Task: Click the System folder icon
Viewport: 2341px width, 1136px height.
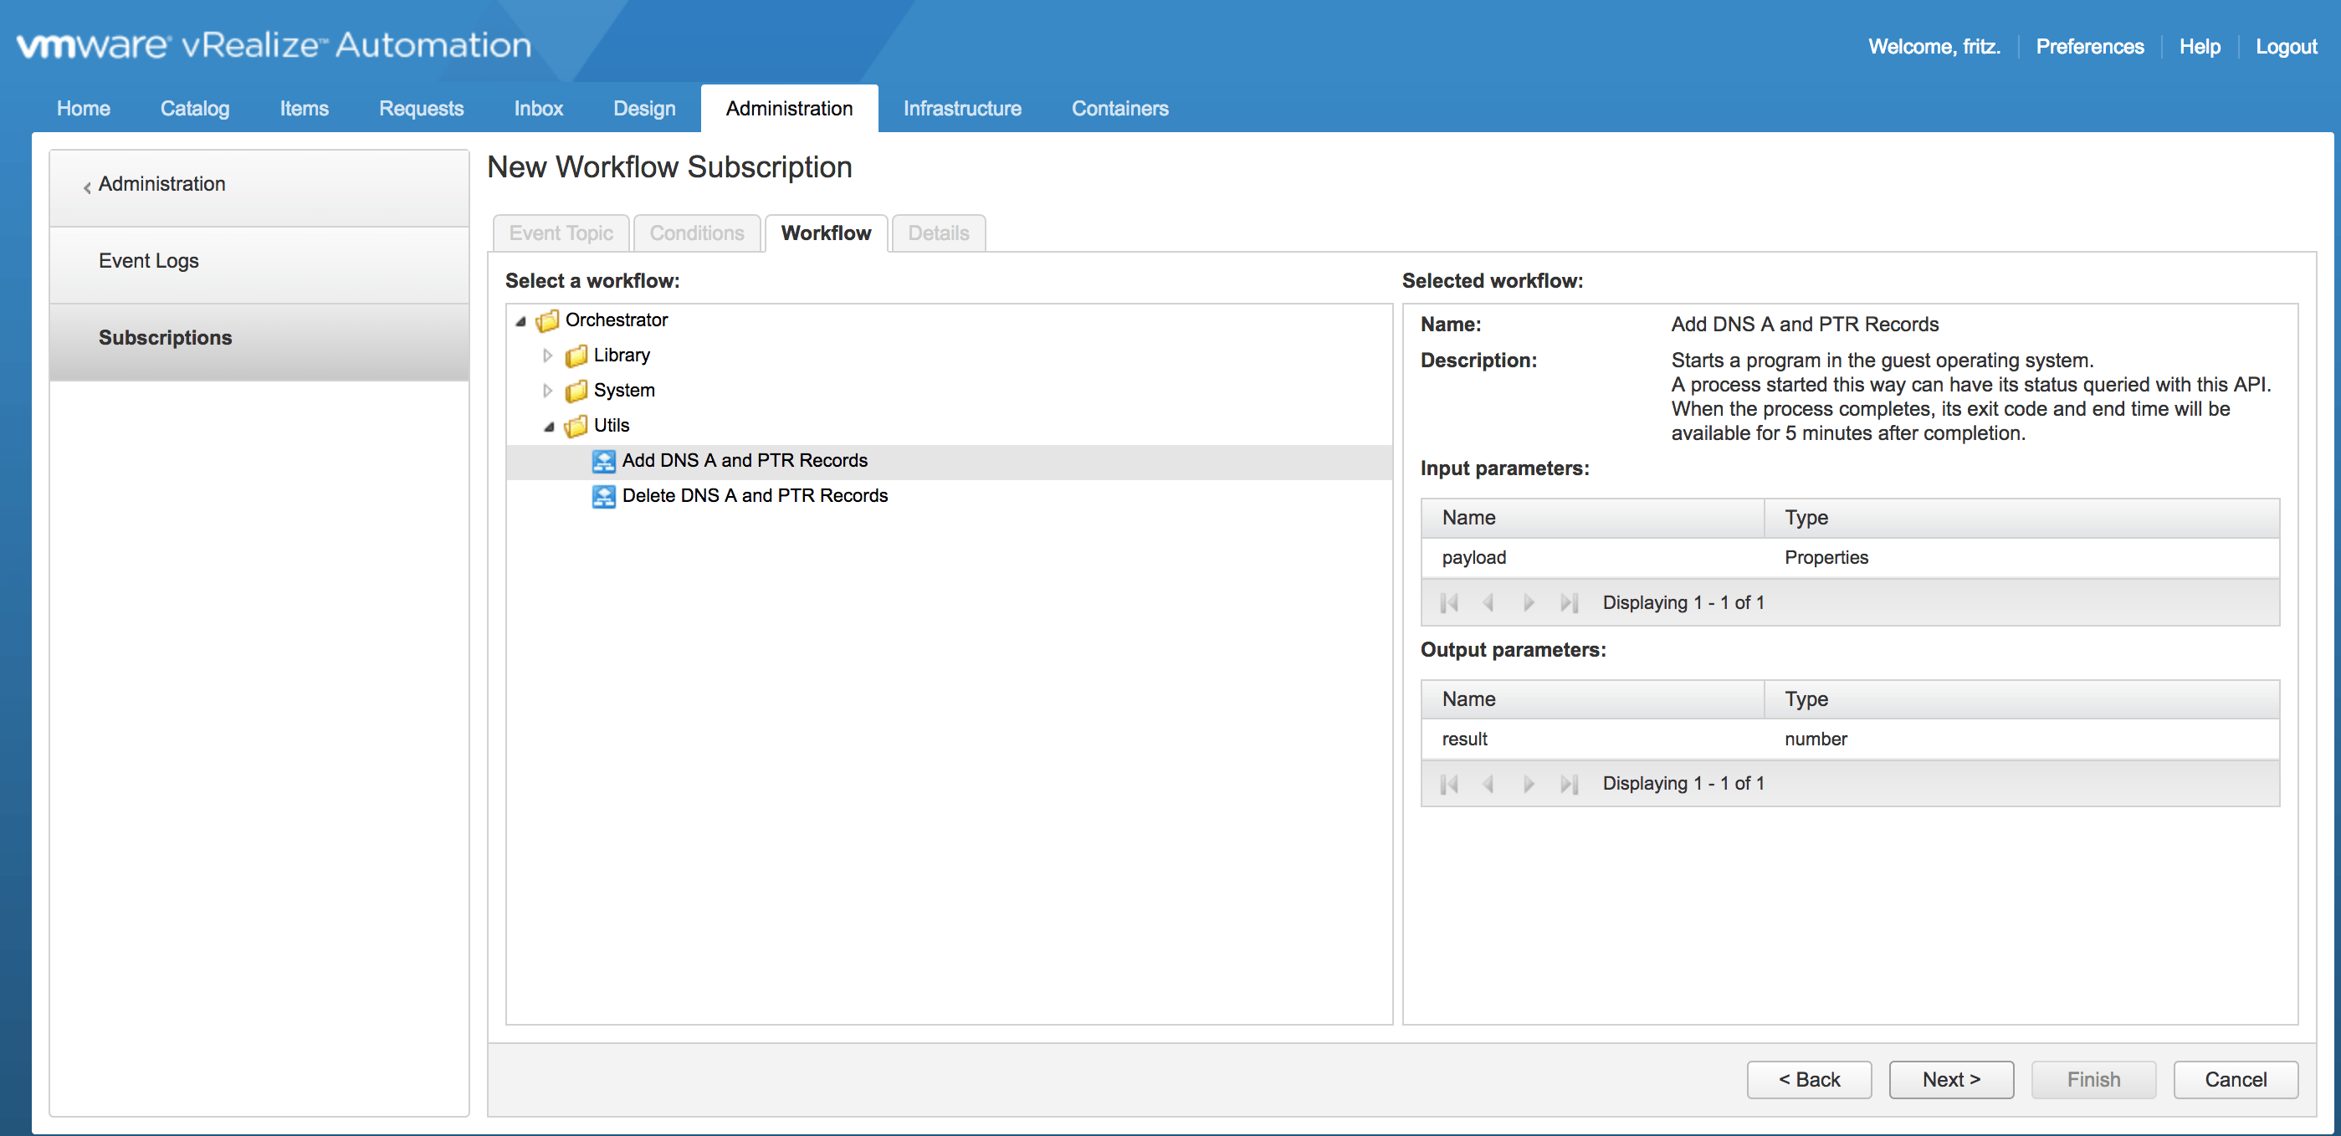Action: point(576,391)
